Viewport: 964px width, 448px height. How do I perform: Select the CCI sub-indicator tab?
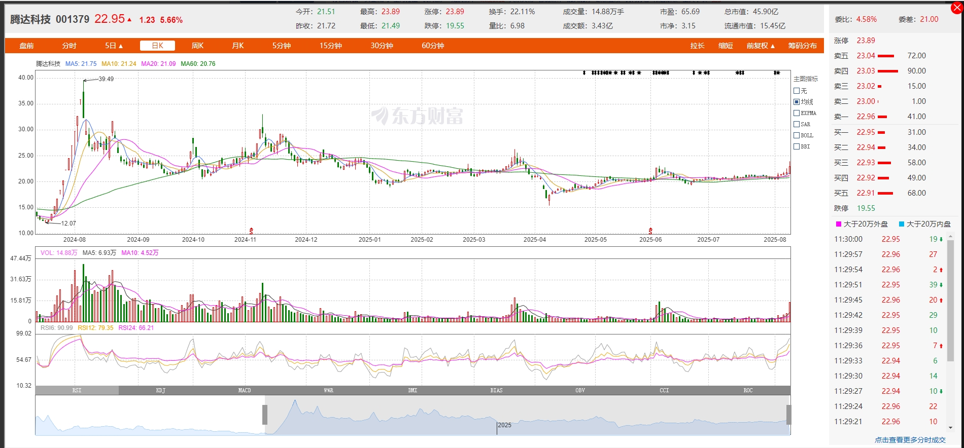click(664, 390)
